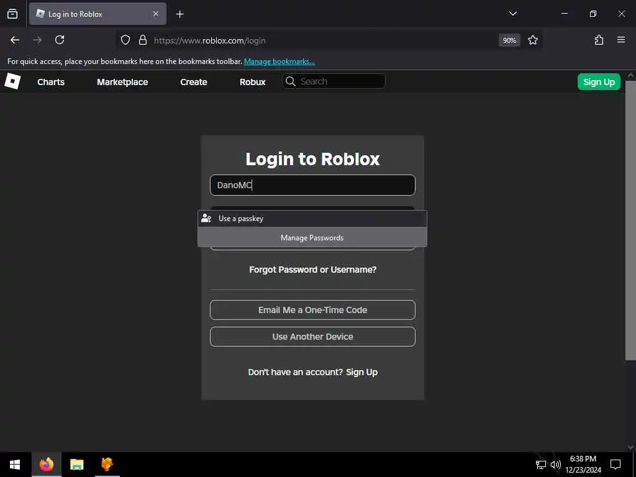Reset the 90% zoom level indicator
636x477 pixels.
[509, 40]
